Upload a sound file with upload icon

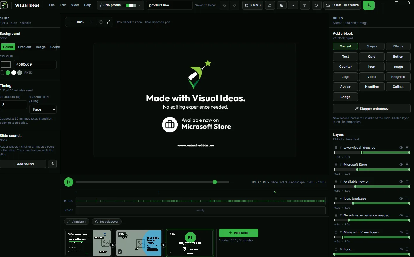click(52, 164)
